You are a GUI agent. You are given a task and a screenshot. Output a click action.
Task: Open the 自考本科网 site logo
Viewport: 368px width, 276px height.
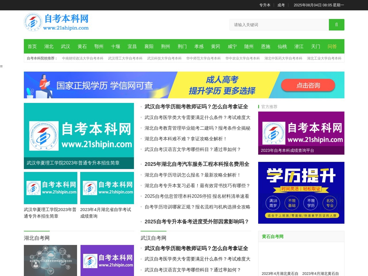56,22
